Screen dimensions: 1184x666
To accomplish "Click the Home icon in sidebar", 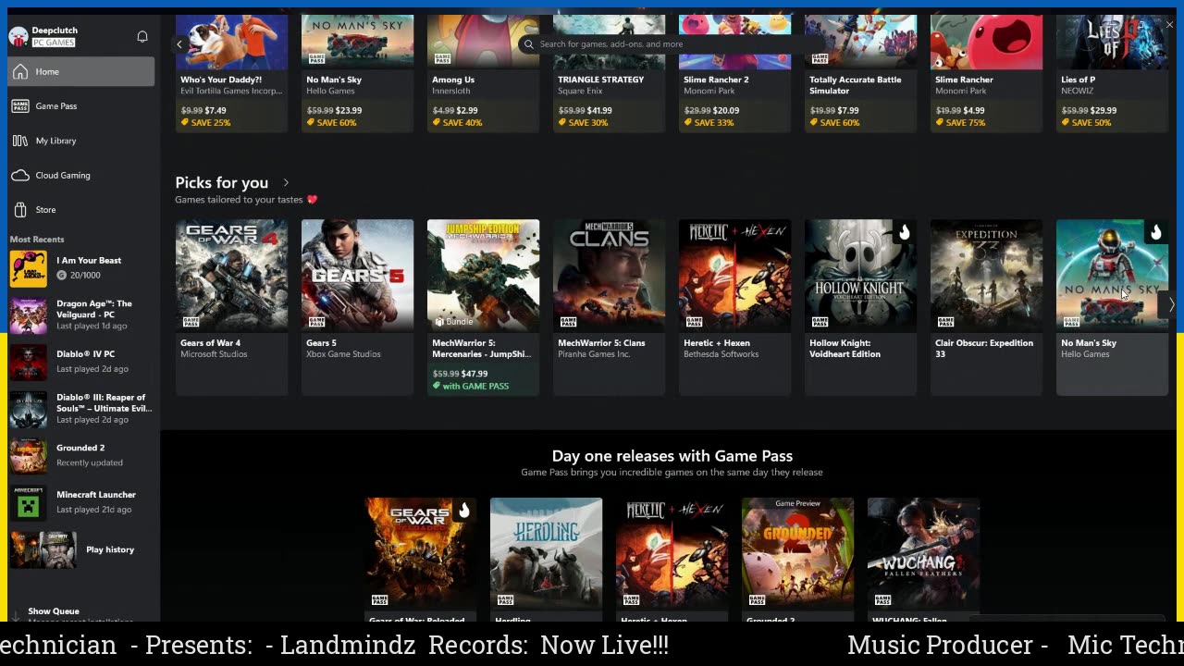I will click(20, 71).
